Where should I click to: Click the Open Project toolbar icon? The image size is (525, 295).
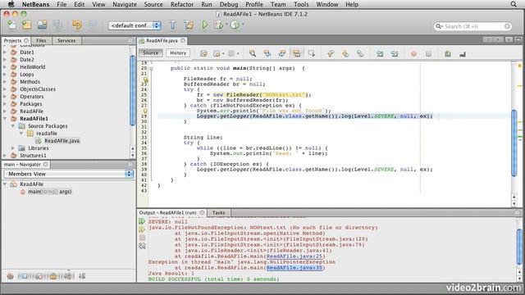tap(42, 25)
